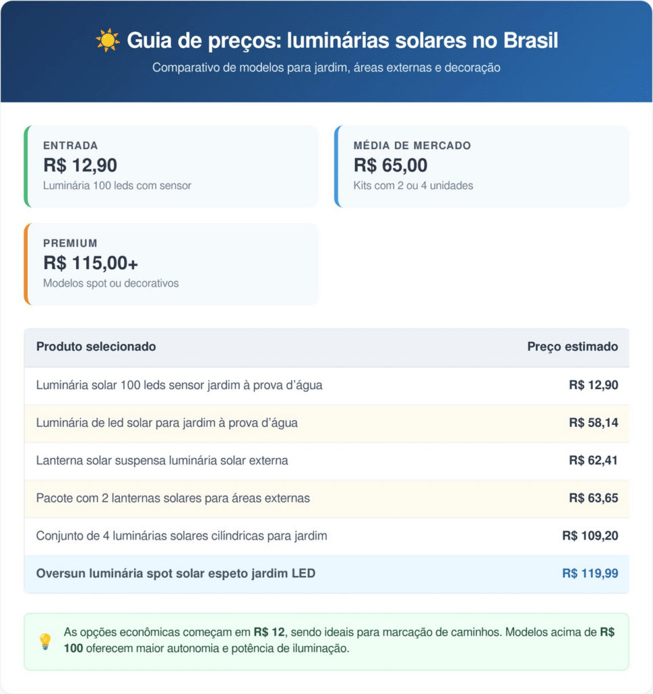The height and width of the screenshot is (694, 653).
Task: Select the MÉDIA DE MERCADO card
Action: [x=481, y=166]
